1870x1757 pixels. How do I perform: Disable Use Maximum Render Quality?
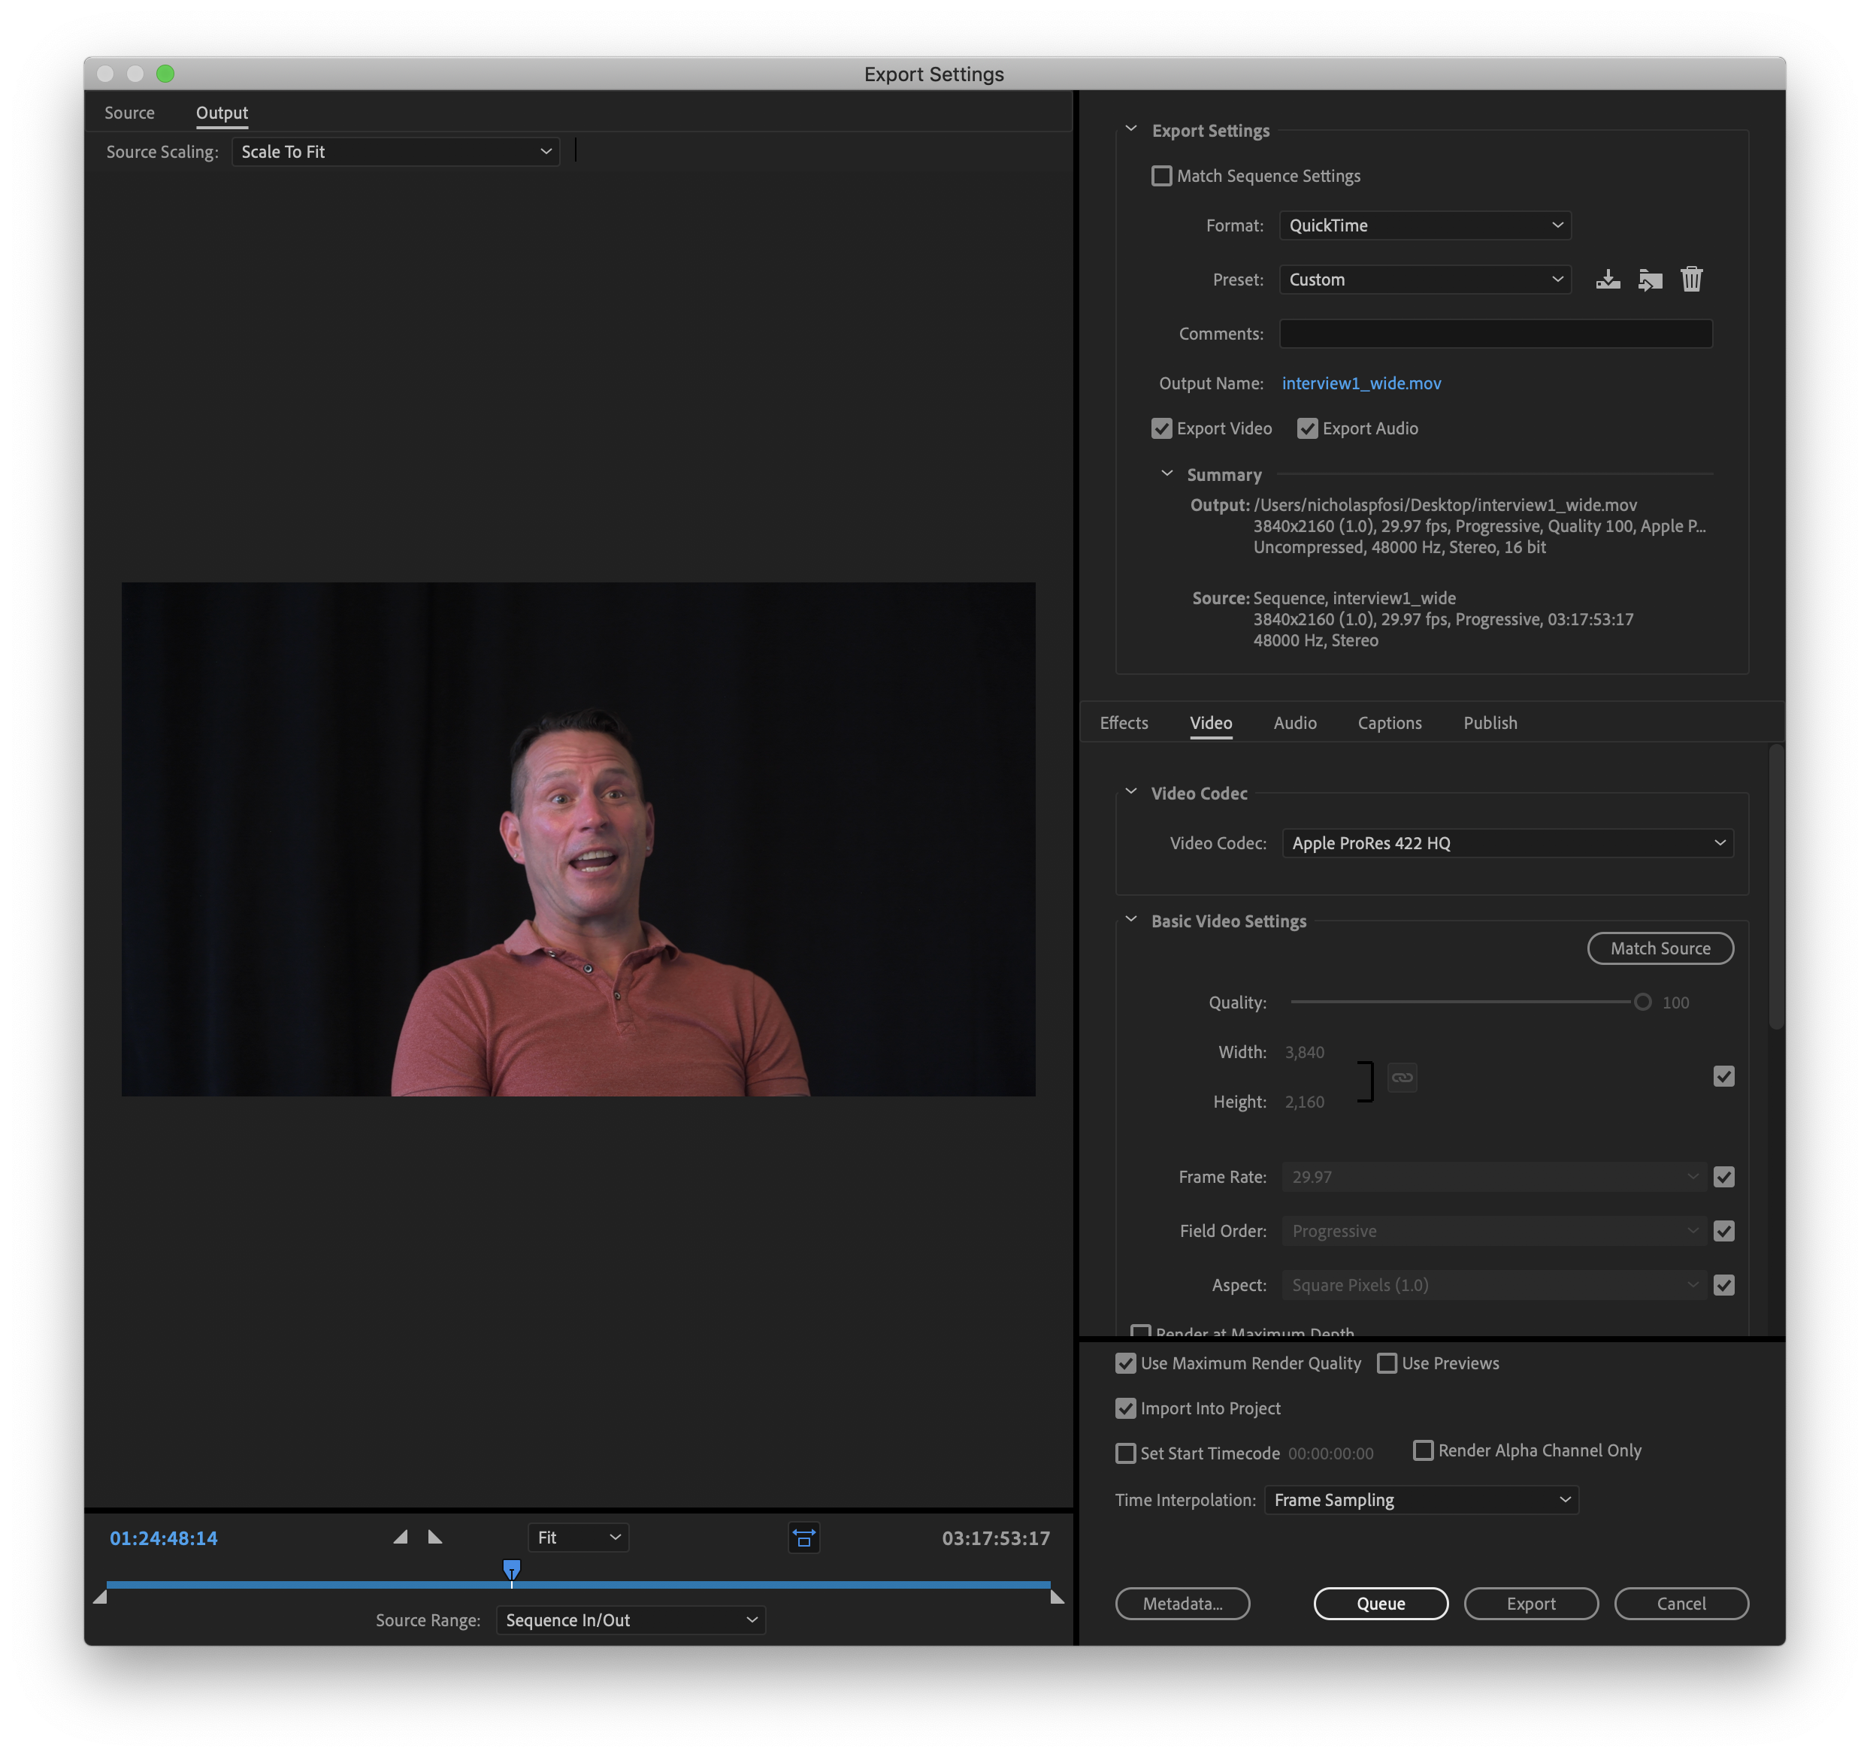[1125, 1363]
